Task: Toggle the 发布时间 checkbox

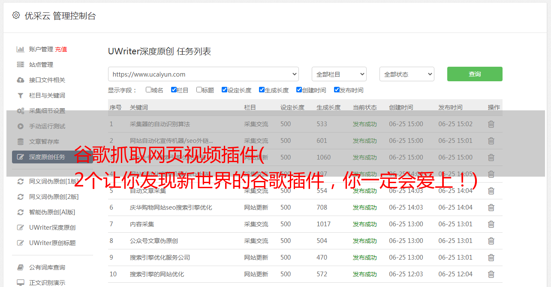Action: 337,90
